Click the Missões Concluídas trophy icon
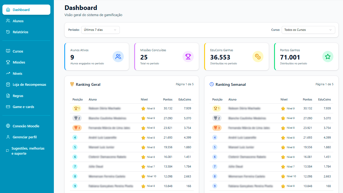 [188, 57]
